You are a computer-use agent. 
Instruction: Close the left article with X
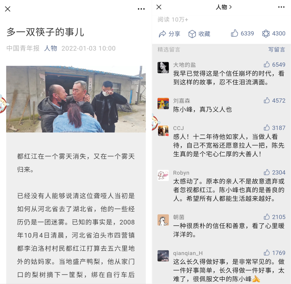[x=8, y=9]
